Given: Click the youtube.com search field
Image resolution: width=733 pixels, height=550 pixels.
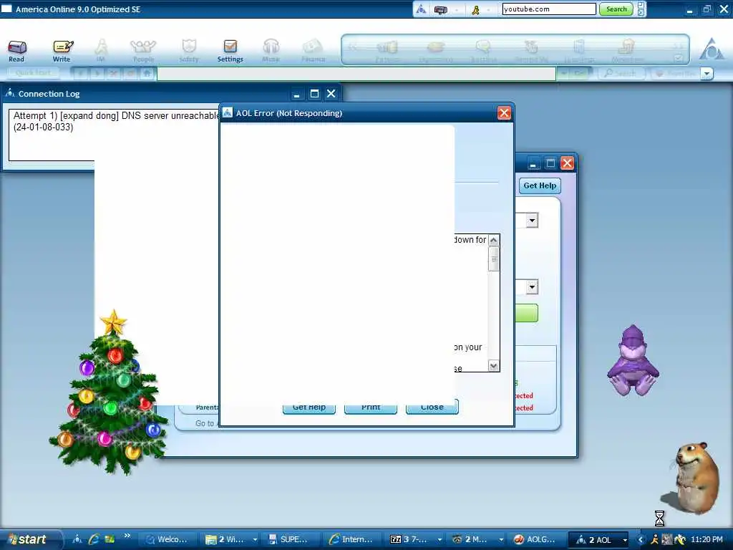Looking at the screenshot, I should (x=549, y=9).
